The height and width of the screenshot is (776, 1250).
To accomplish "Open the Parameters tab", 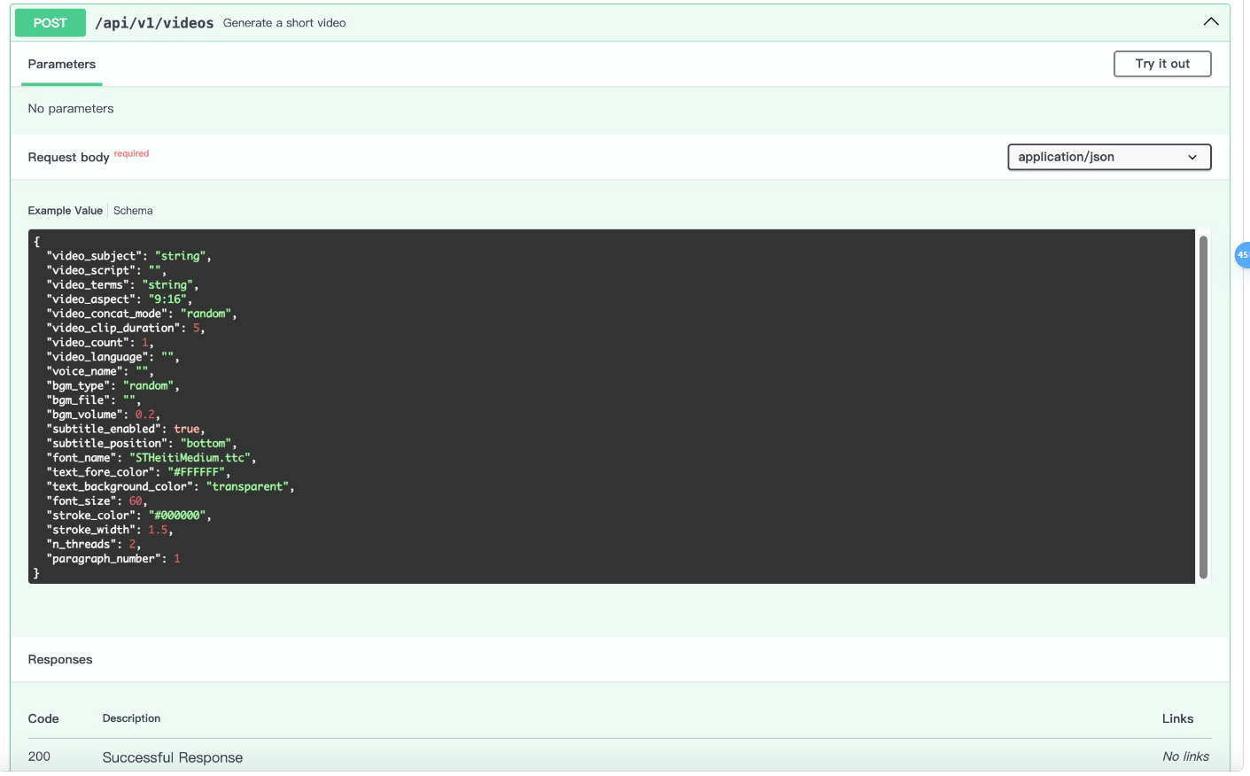I will point(62,65).
